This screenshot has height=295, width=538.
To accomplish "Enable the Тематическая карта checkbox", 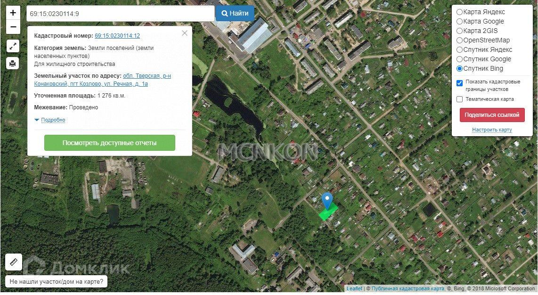I will [x=460, y=99].
